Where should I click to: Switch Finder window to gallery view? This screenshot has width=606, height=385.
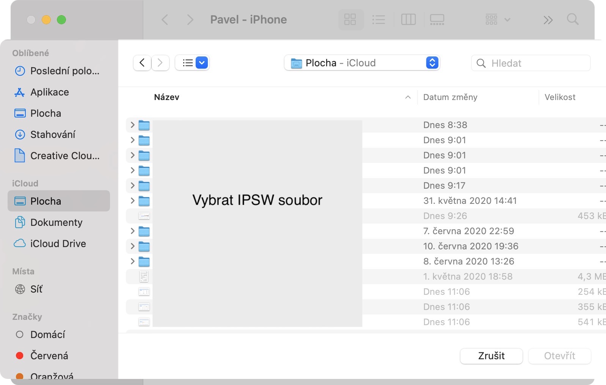pos(437,19)
